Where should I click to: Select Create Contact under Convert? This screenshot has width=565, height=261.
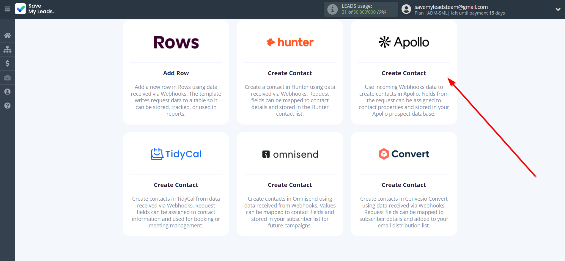coord(404,185)
